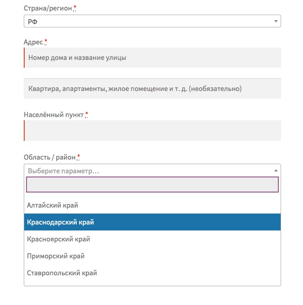Collapse the region list using its up arrow
The image size is (303, 305).
(x=276, y=170)
